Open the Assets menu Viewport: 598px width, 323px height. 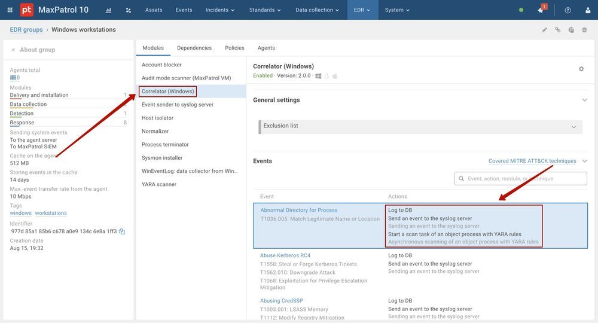tap(154, 10)
